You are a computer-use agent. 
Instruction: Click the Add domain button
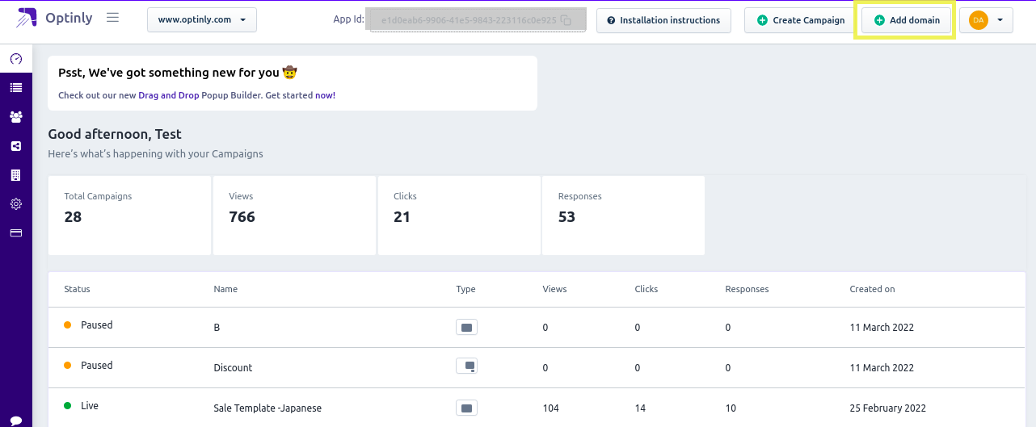click(907, 20)
